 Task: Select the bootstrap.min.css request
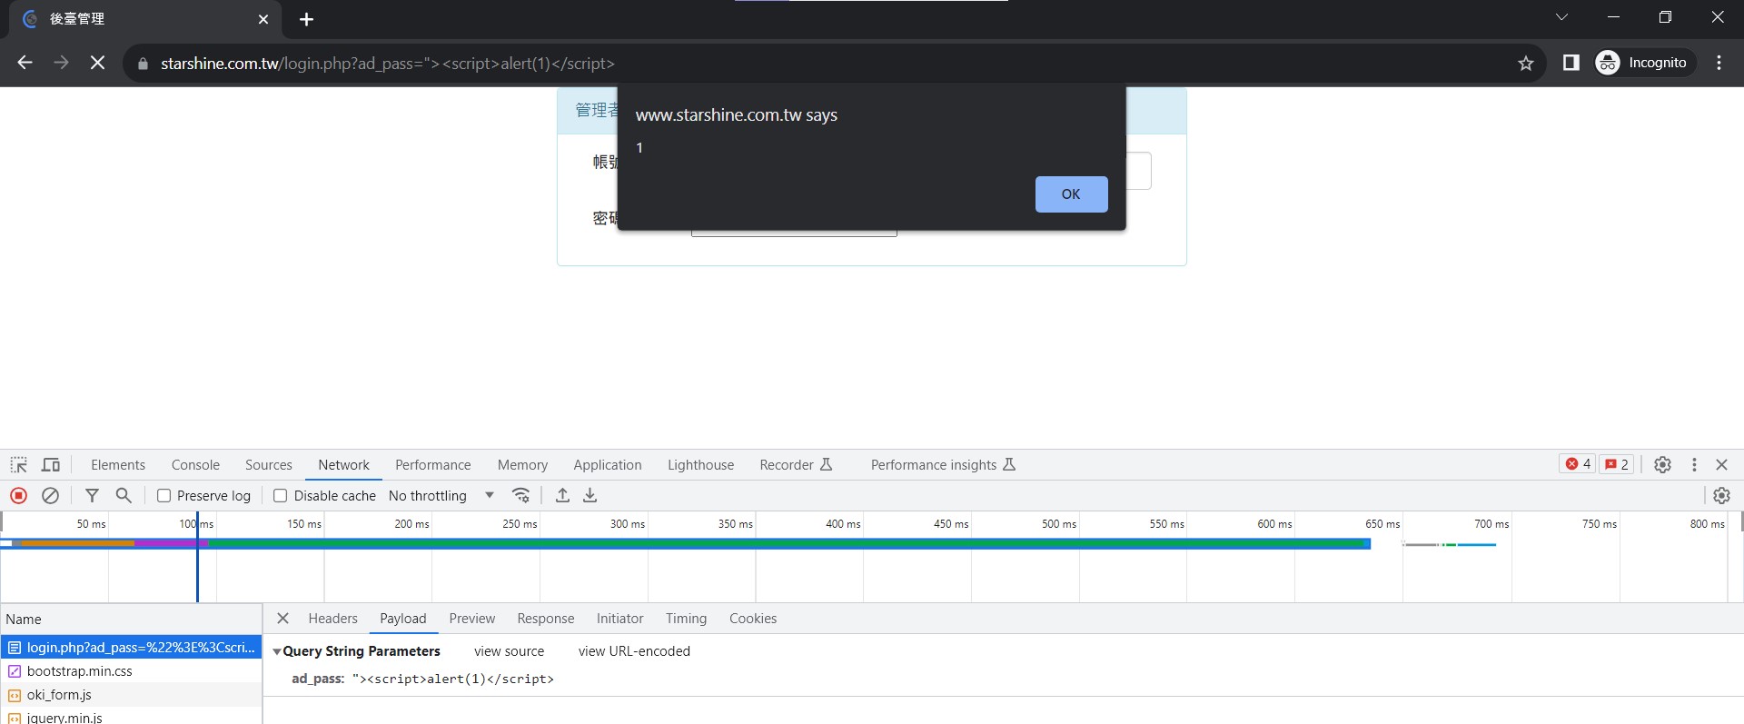pos(132,671)
